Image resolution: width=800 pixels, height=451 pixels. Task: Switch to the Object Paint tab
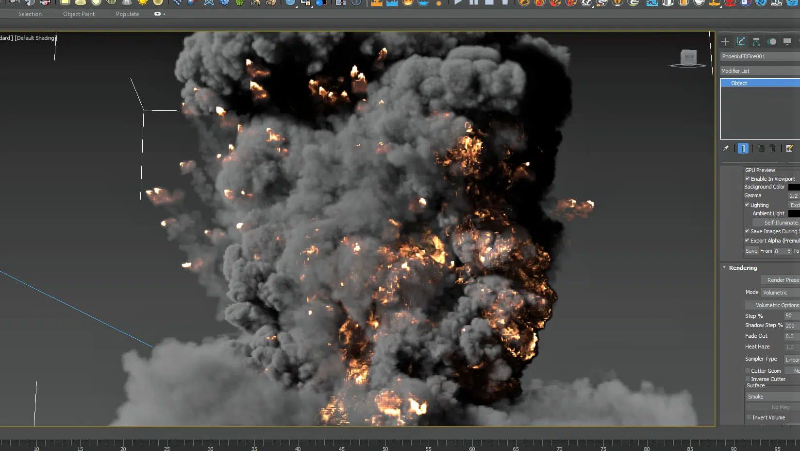pos(78,14)
